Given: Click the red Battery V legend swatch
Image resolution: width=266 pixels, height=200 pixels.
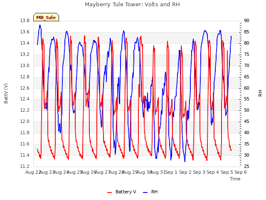Looking at the screenshot, I should [x=110, y=192].
